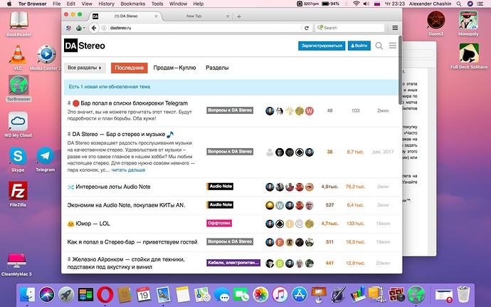Click the DA Stereo site logo
The image size is (491, 307).
coord(85,46)
